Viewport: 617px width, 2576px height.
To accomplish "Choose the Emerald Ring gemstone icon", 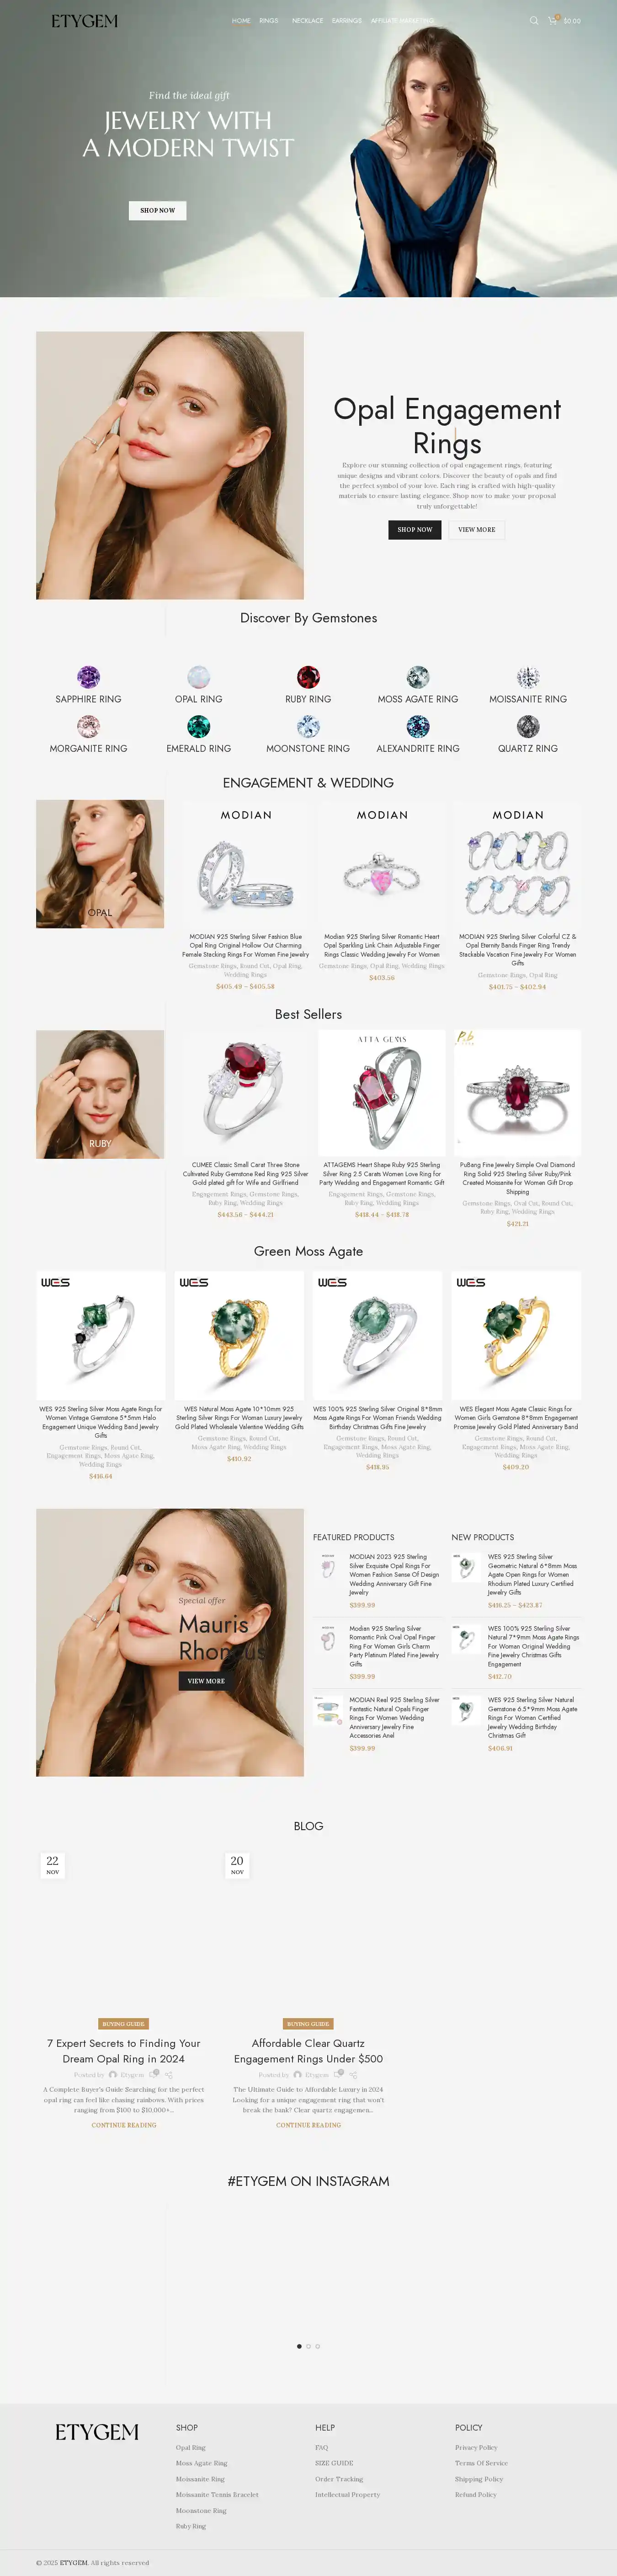I will coord(198,726).
